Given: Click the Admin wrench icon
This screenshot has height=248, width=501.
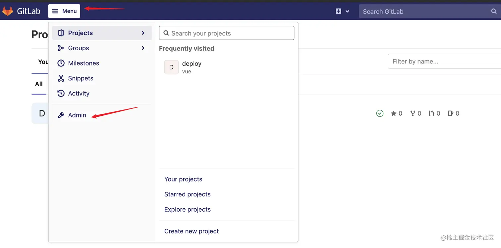Looking at the screenshot, I should (61, 115).
